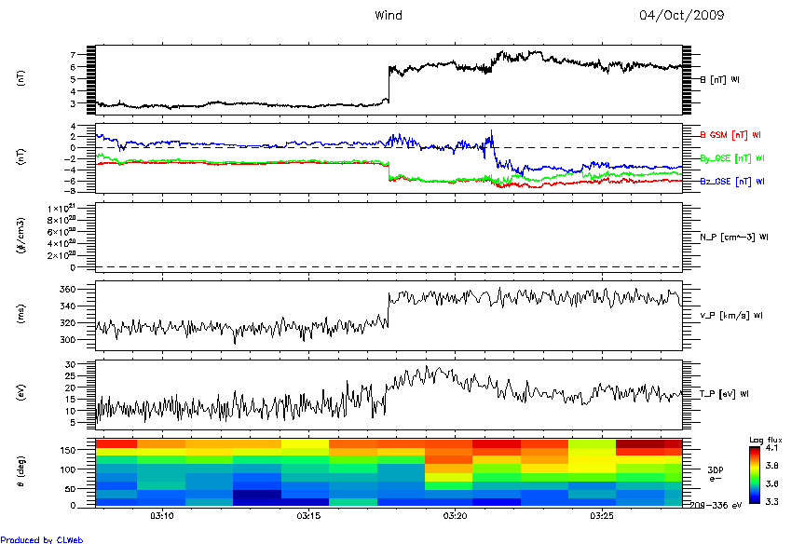This screenshot has height=544, width=805.
Task: Click the log flux color bar
Action: coord(754,475)
